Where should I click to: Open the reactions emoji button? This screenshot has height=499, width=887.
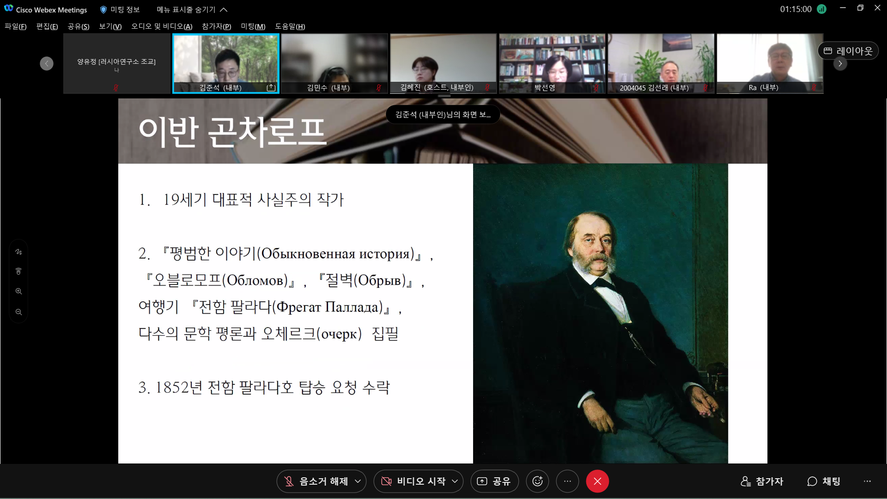[538, 481]
